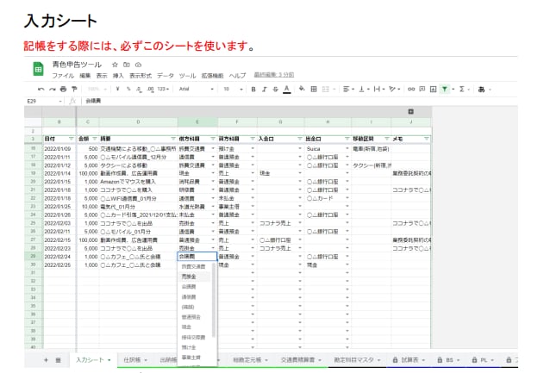Expand the column group plus icon
Screen dimensions: 550x373
point(410,111)
